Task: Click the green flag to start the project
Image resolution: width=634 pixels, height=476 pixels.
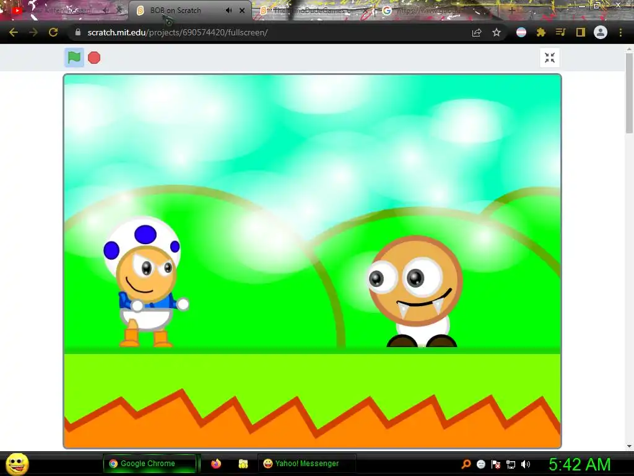Action: click(x=74, y=58)
